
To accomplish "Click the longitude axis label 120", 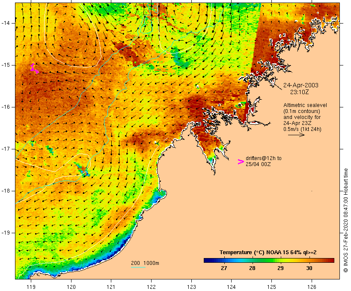I will [71, 287].
